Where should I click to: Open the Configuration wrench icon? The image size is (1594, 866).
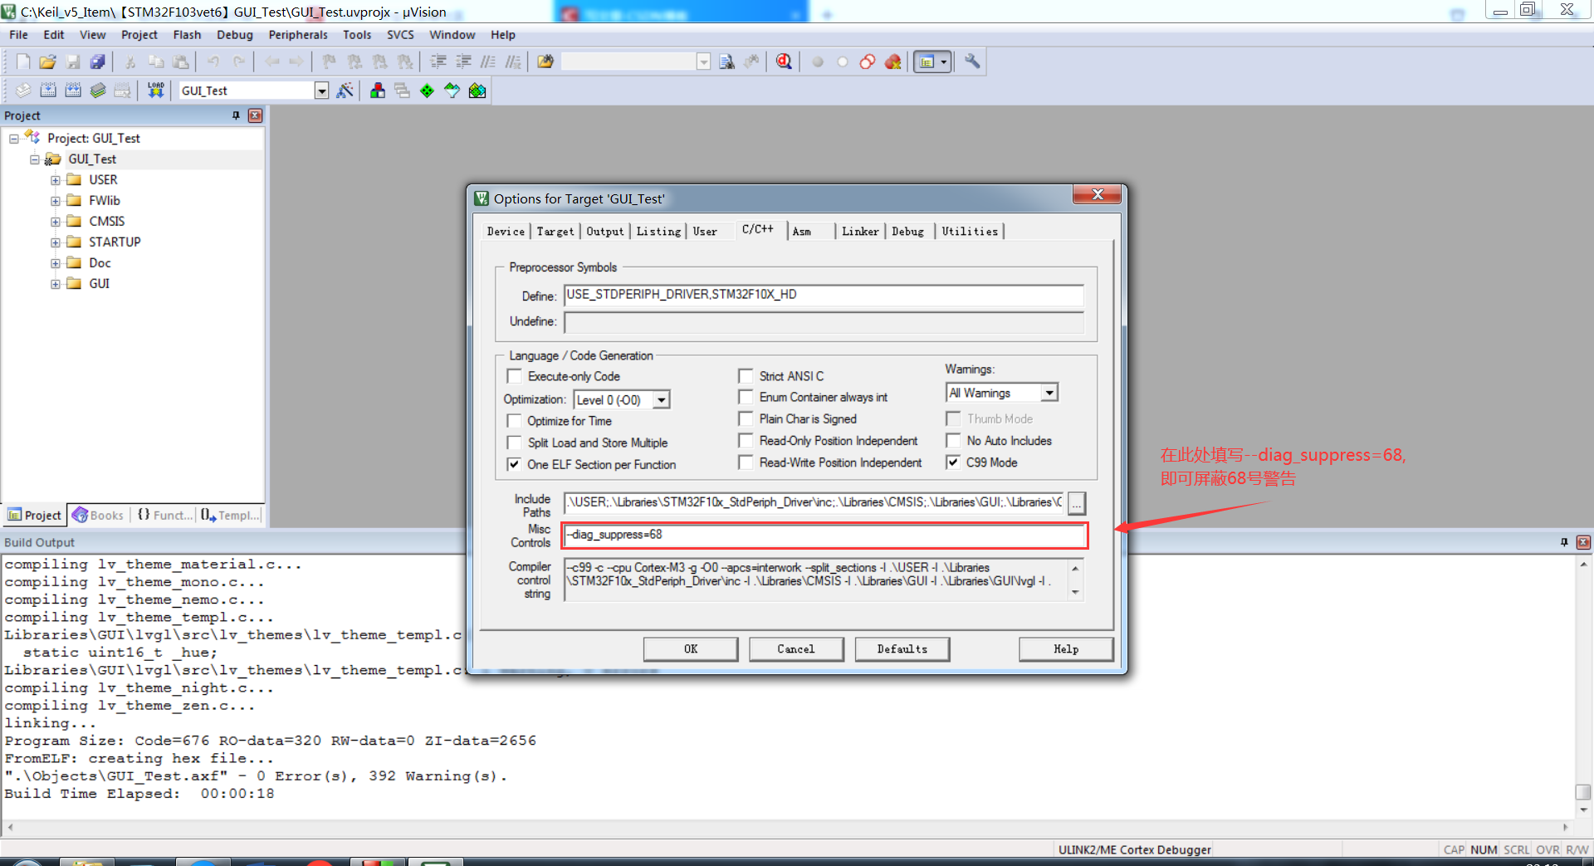[971, 61]
